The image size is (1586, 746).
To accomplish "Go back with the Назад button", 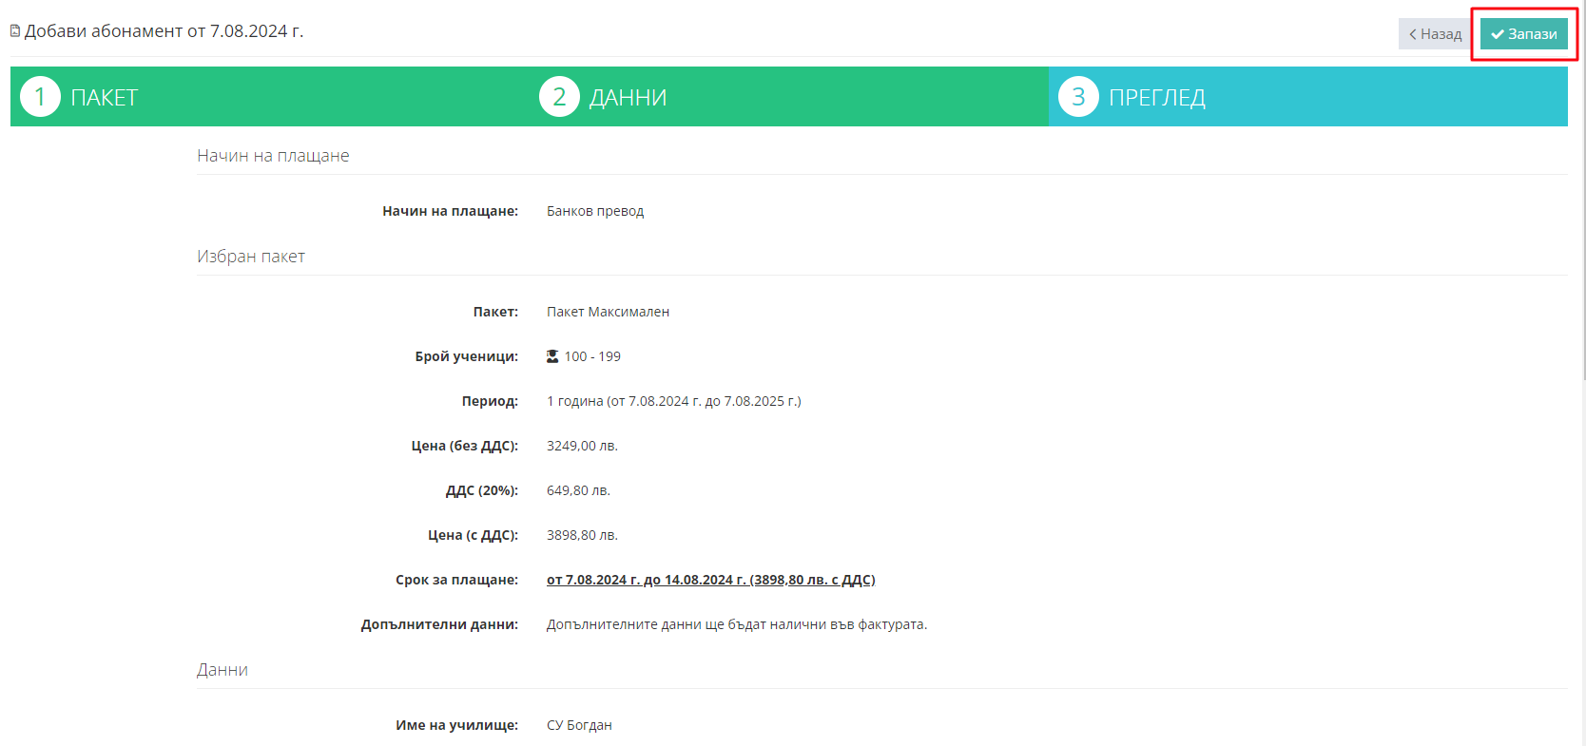I will (x=1435, y=34).
